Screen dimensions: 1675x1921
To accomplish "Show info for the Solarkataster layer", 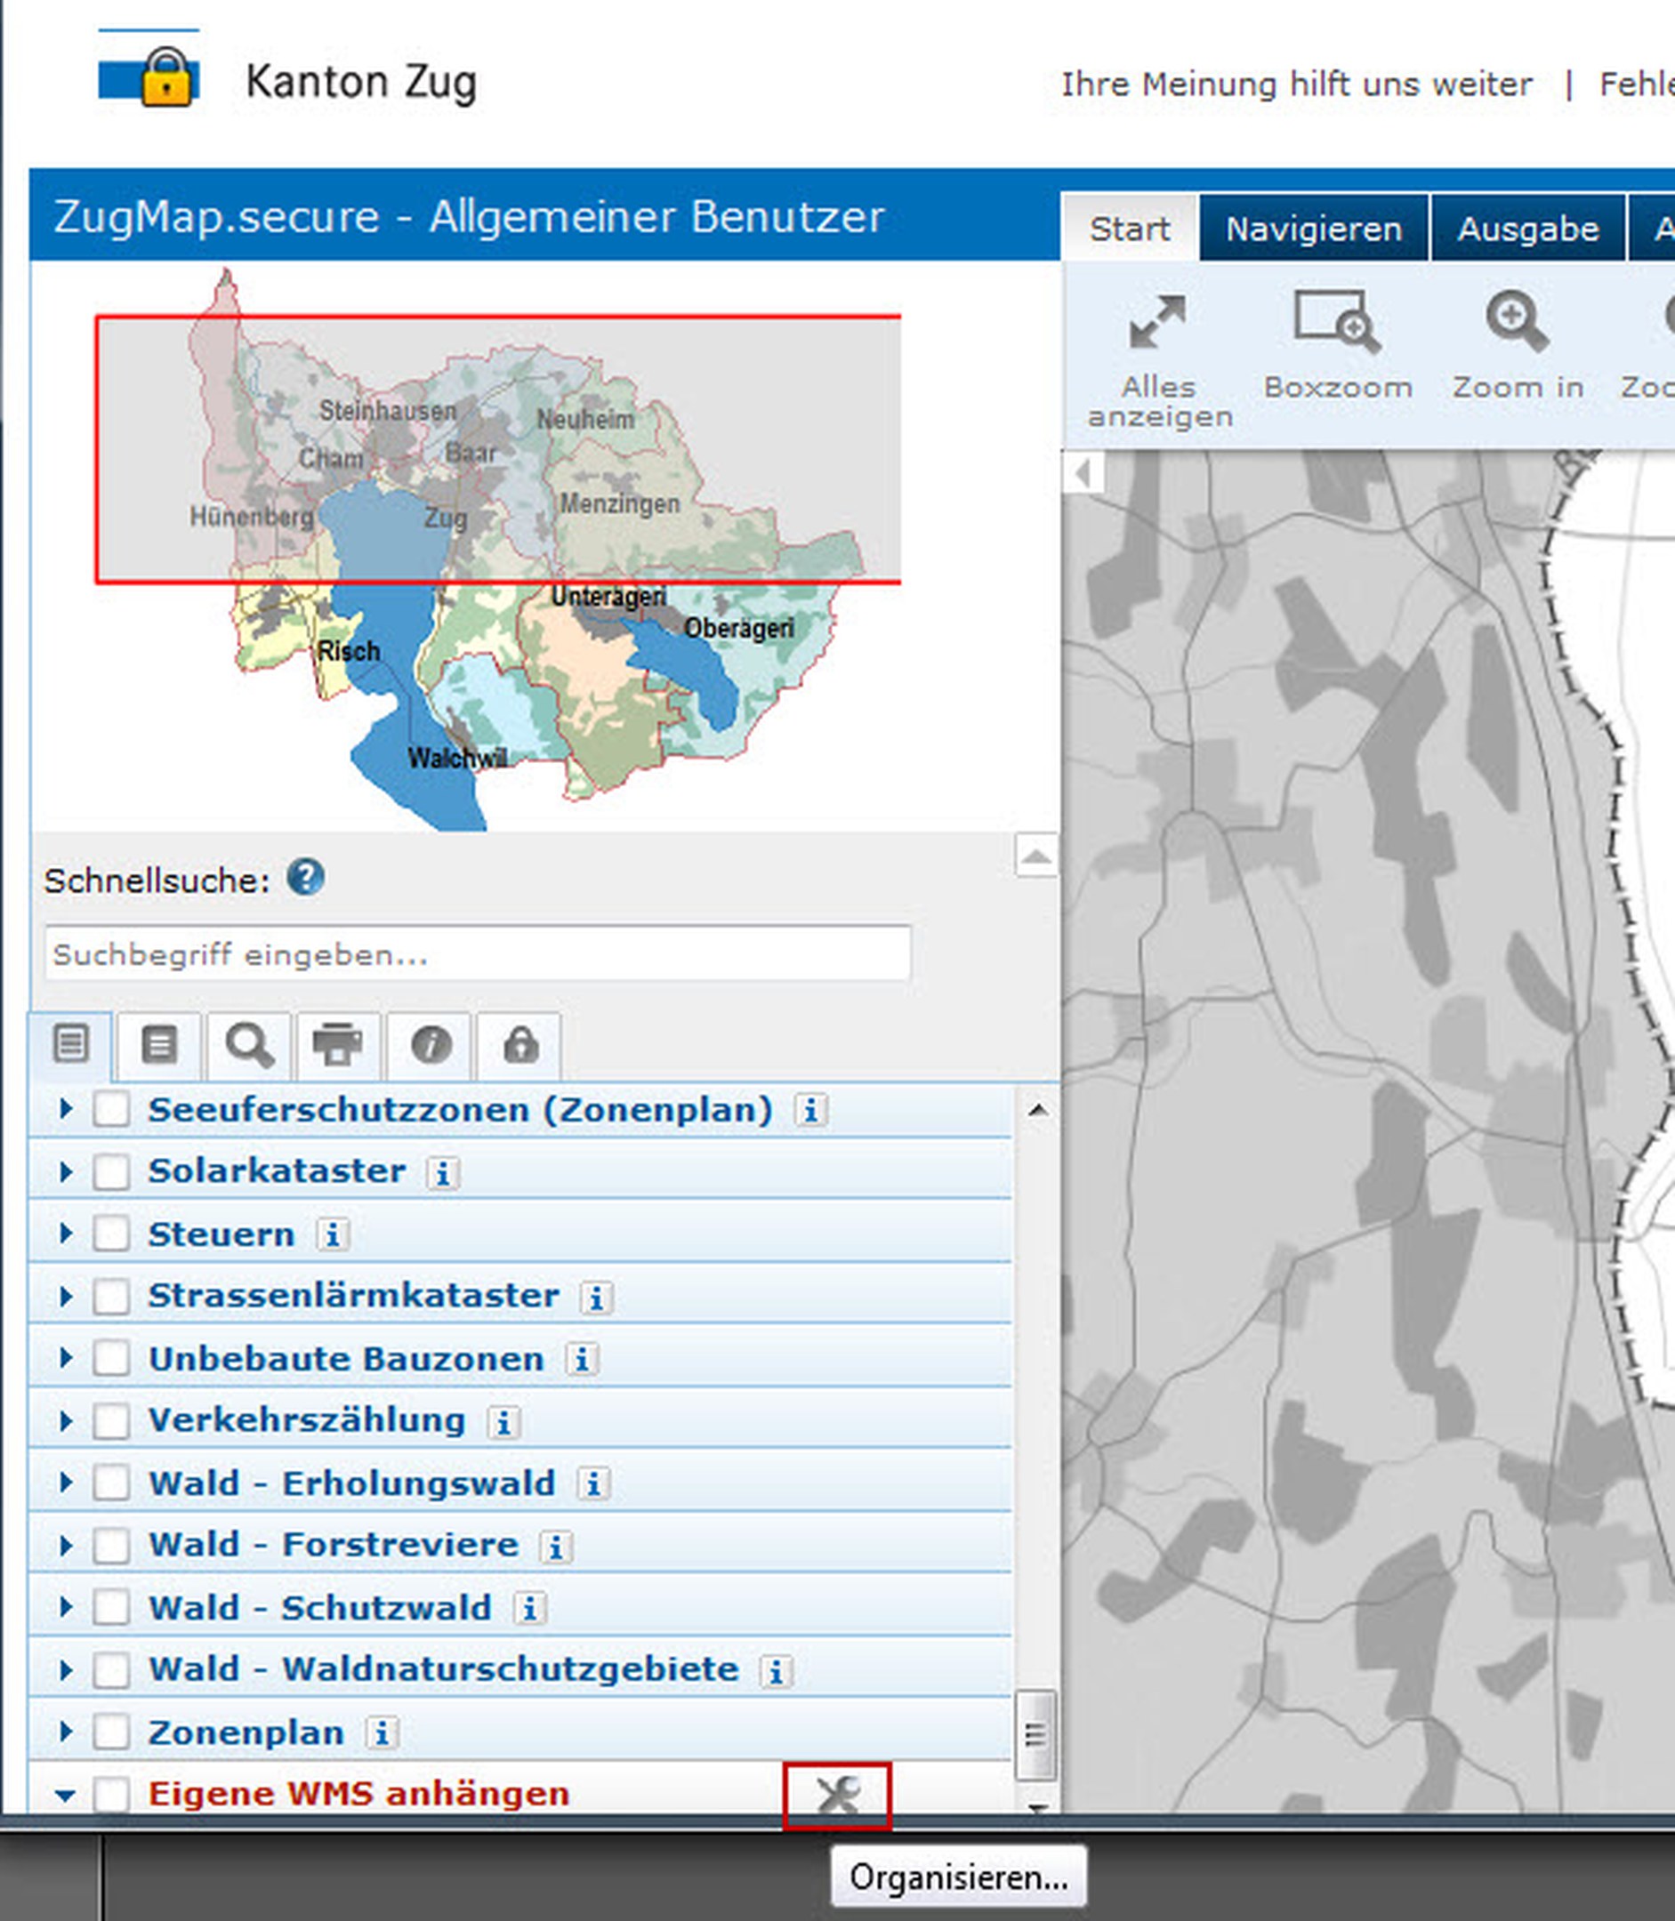I will point(442,1172).
